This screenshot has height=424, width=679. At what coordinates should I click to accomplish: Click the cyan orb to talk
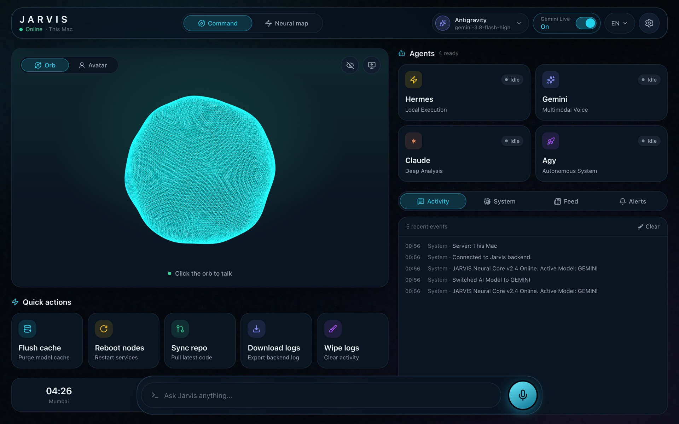[200, 170]
